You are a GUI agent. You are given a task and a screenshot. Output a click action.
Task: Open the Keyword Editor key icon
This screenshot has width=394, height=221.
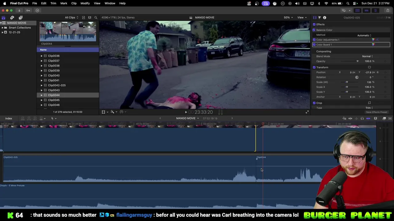pos(28,10)
